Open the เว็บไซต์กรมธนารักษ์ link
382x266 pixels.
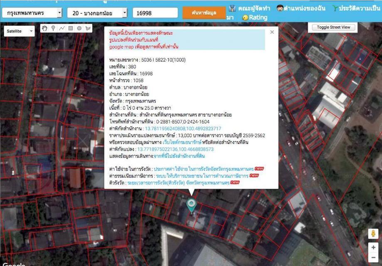(x=182, y=142)
